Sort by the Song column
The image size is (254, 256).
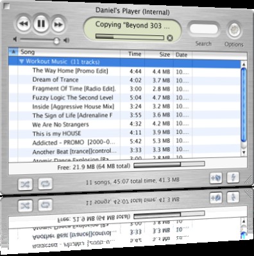(x=69, y=52)
